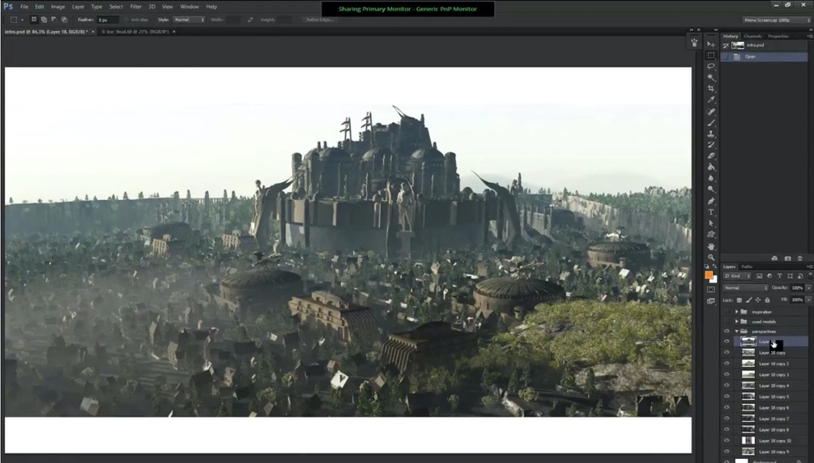This screenshot has width=814, height=463.
Task: Open the Filter menu
Action: [136, 6]
